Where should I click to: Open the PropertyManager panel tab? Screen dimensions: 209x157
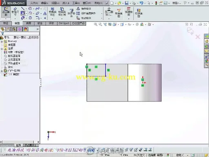[x=8, y=29]
